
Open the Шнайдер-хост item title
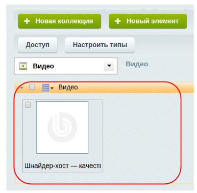click(63, 165)
